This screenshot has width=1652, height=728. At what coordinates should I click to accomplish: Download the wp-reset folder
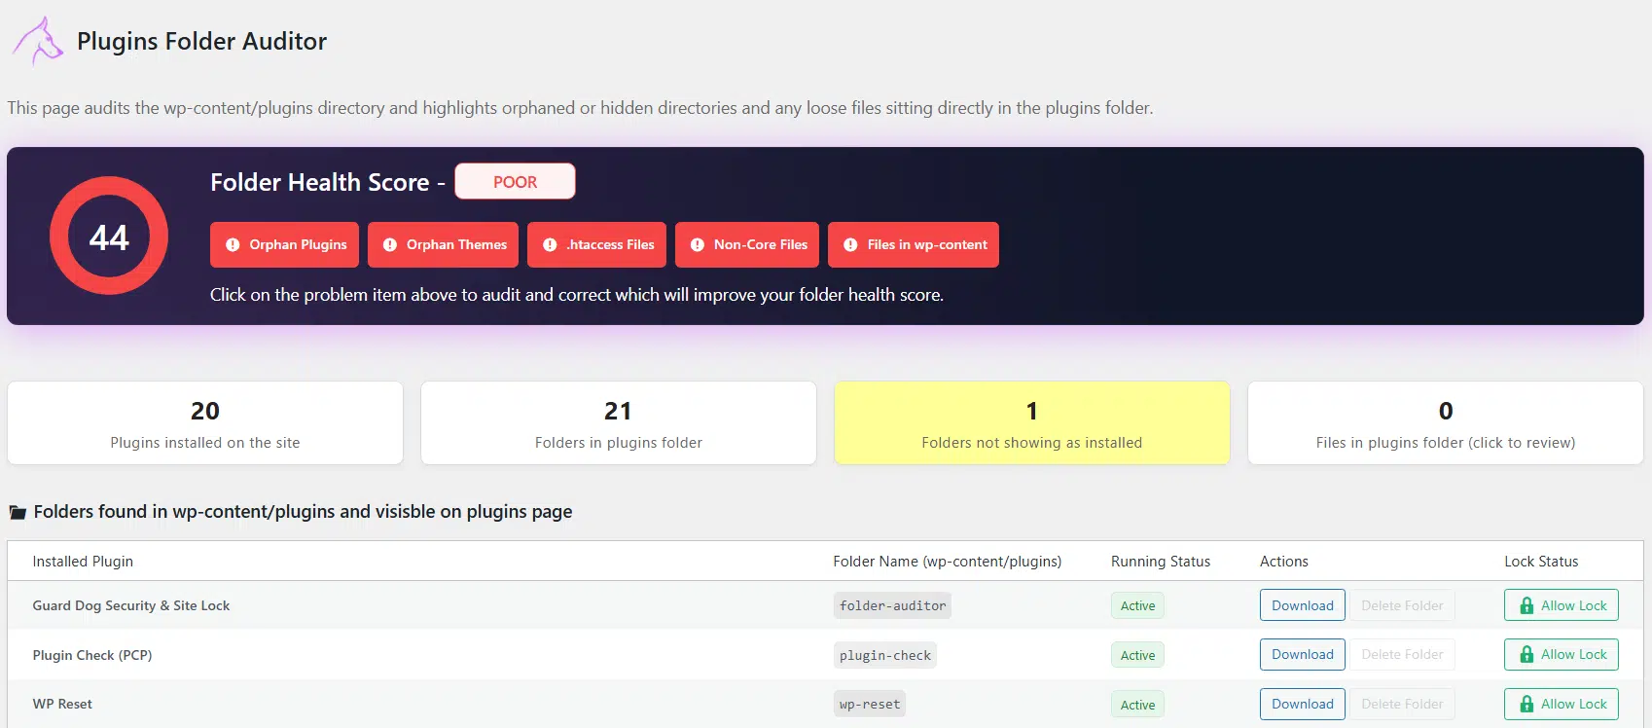click(x=1302, y=705)
